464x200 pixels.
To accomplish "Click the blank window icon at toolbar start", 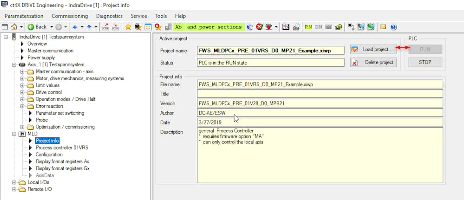I will [5, 27].
